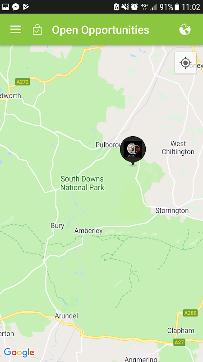Tap the shopping bag checkmark icon
203x362 pixels.
pos(37,29)
